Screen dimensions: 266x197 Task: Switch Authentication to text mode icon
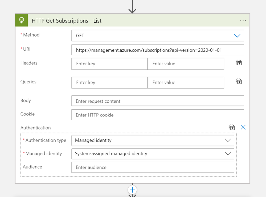pyautogui.click(x=232, y=127)
